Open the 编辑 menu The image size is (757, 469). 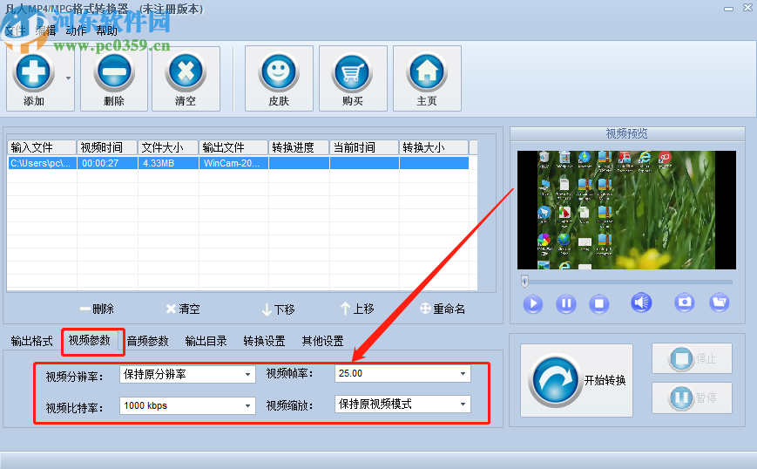pyautogui.click(x=46, y=31)
